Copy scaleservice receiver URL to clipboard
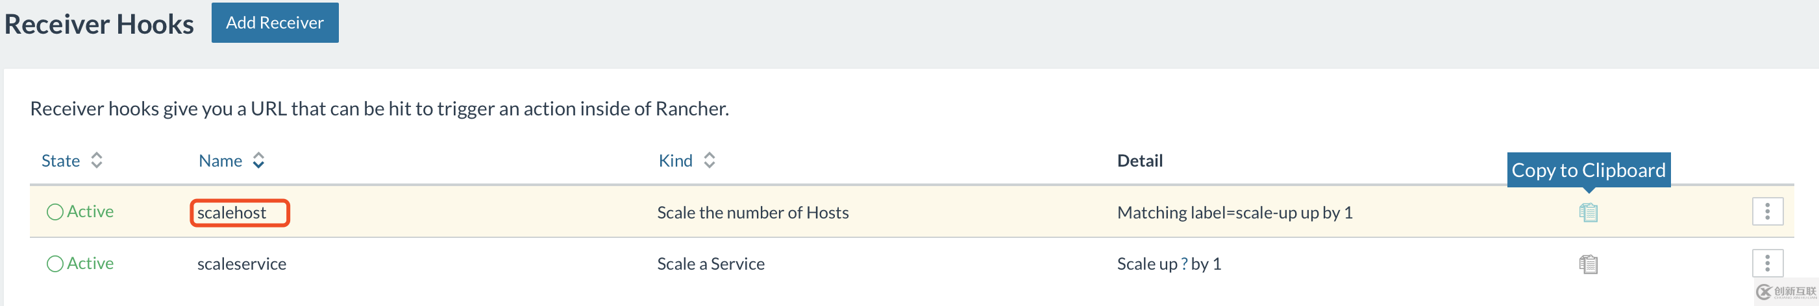Image resolution: width=1819 pixels, height=306 pixels. coord(1588,265)
